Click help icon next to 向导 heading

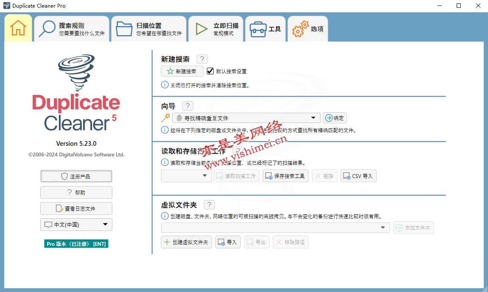pyautogui.click(x=188, y=106)
